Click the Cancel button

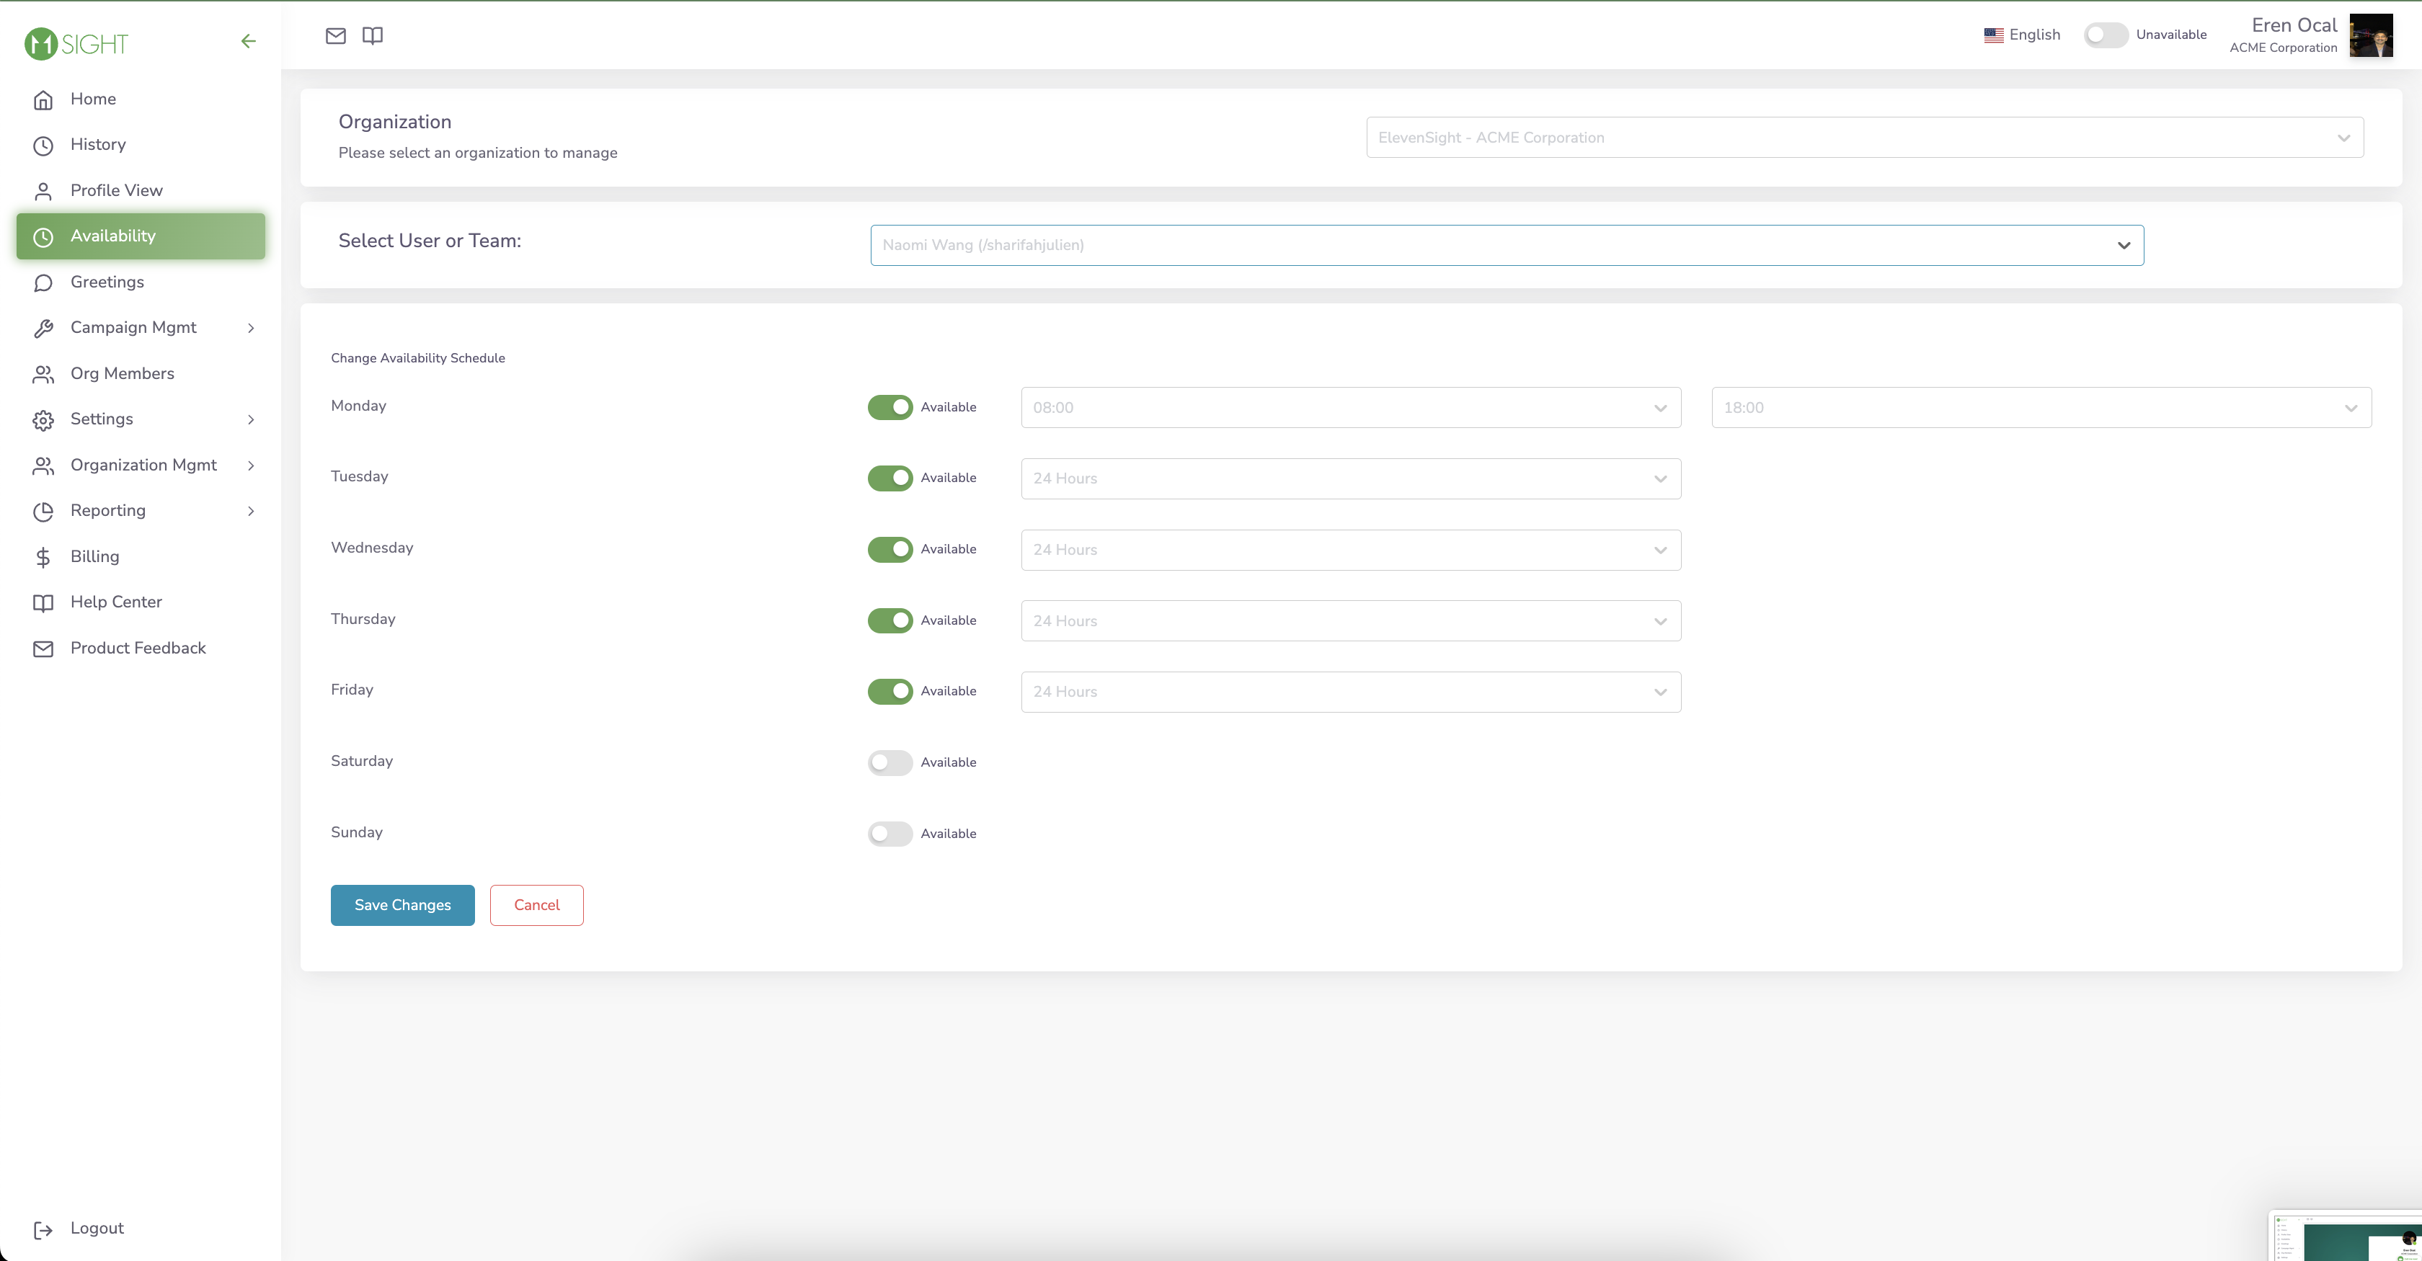pos(536,905)
